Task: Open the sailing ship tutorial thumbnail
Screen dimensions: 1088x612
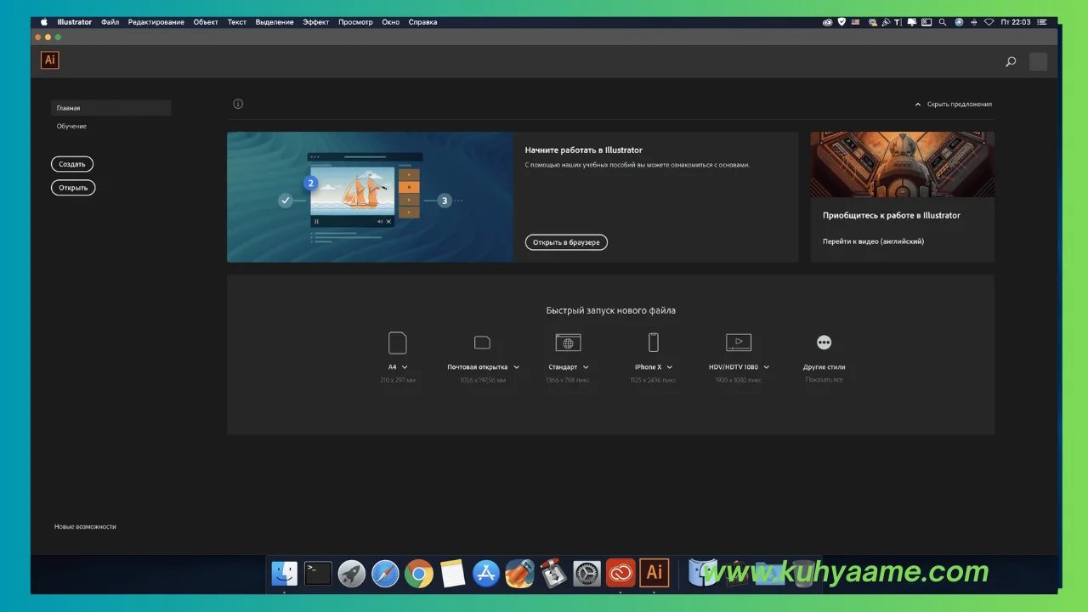Action: point(370,196)
